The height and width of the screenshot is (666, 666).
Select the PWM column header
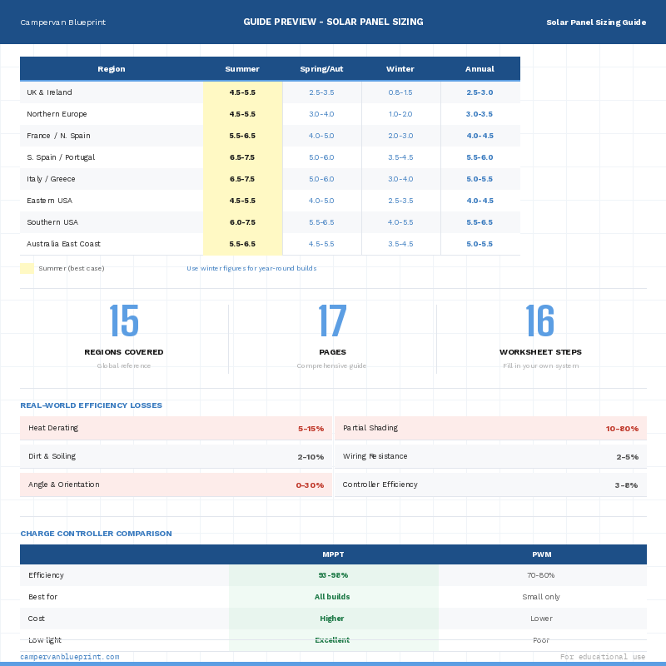[542, 554]
